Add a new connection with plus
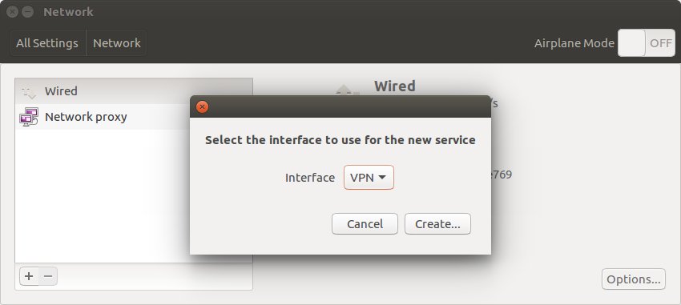This screenshot has height=305, width=681. 29,276
